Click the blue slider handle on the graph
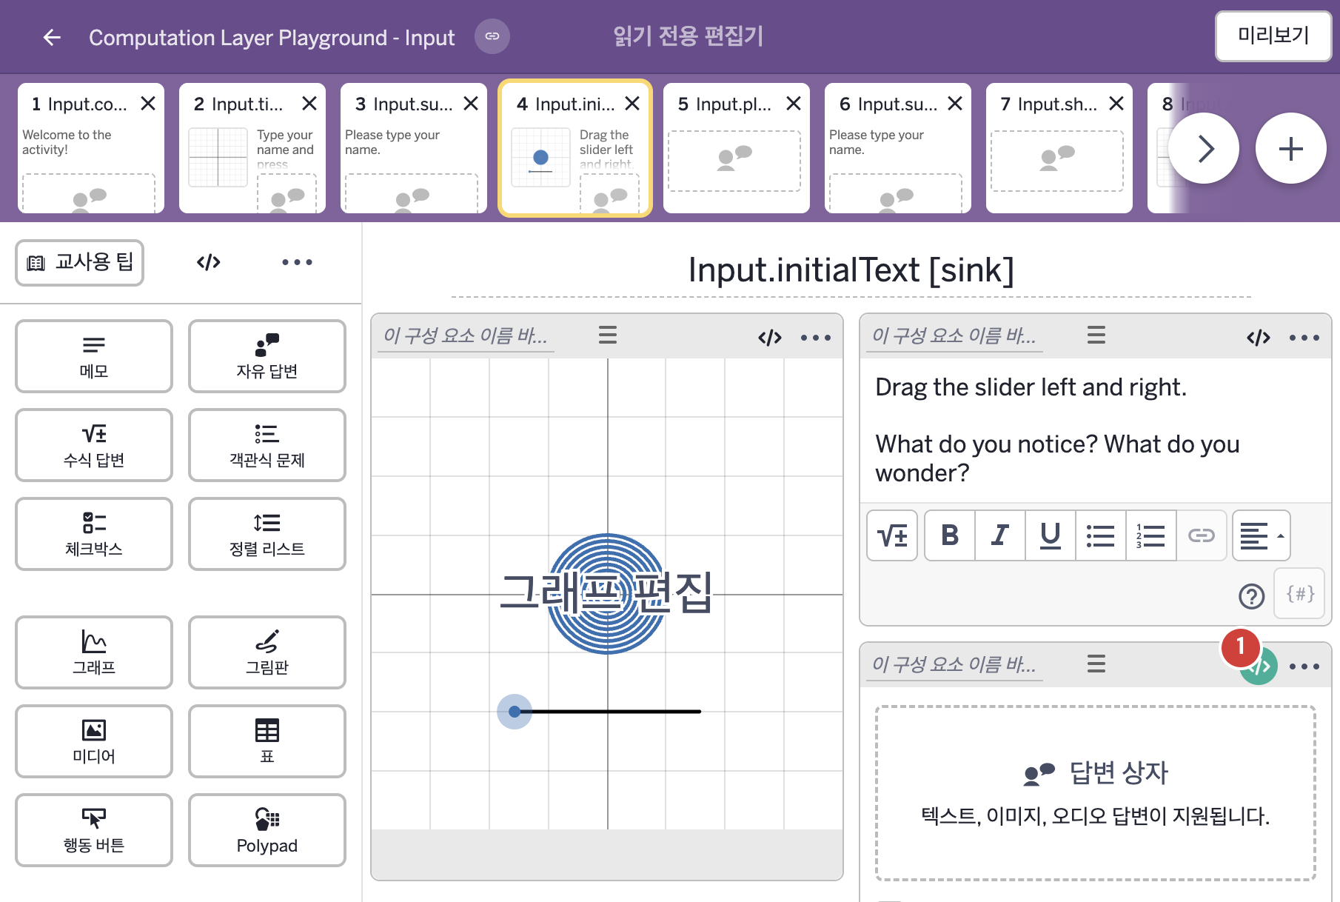The height and width of the screenshot is (902, 1340). 515,712
